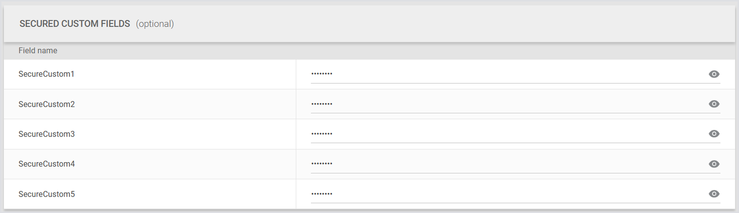
Task: Show the hidden SecureCustom2 value
Action: tap(714, 104)
